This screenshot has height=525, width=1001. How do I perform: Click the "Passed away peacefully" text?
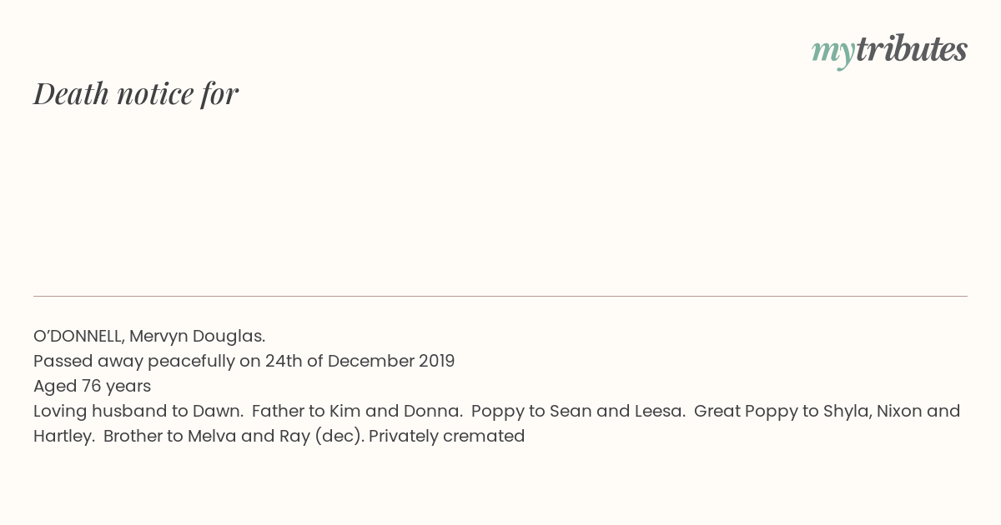pyautogui.click(x=134, y=362)
